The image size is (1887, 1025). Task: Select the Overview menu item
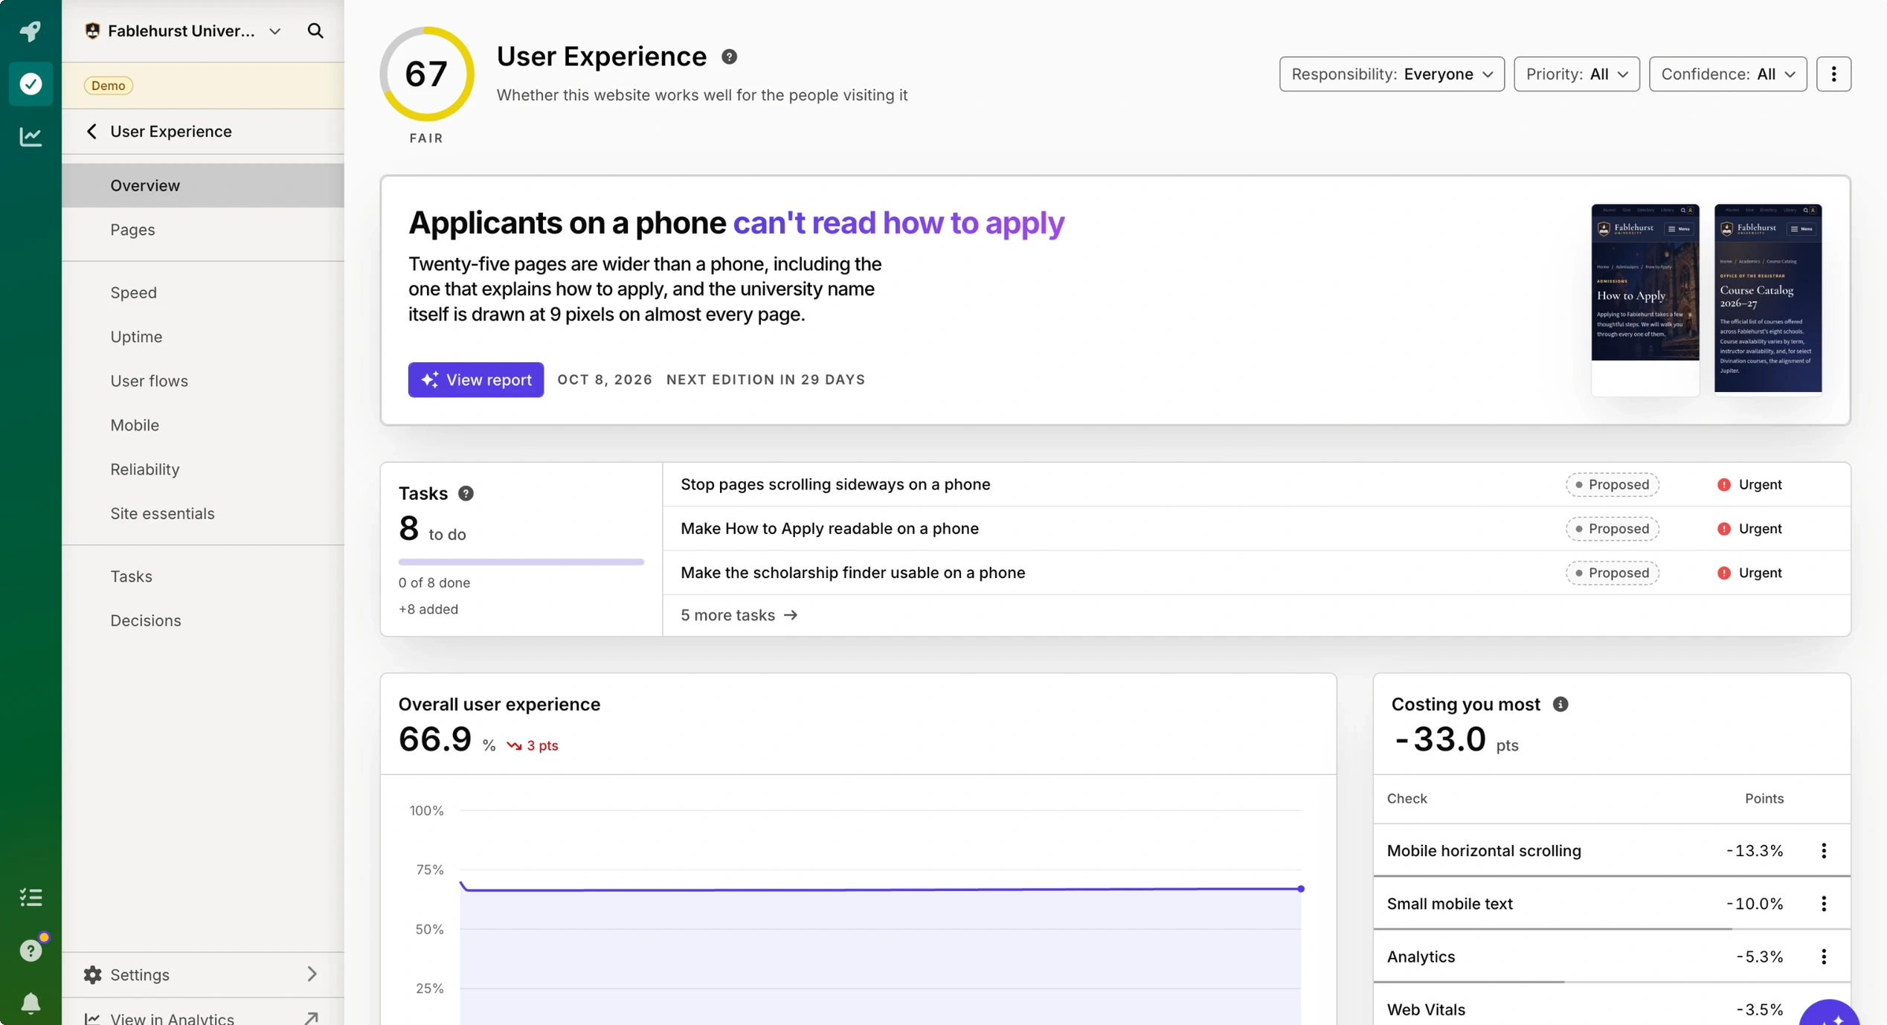[x=203, y=185]
